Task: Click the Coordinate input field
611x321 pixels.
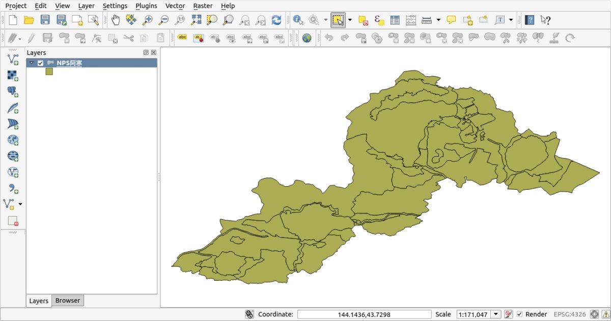Action: (364, 314)
